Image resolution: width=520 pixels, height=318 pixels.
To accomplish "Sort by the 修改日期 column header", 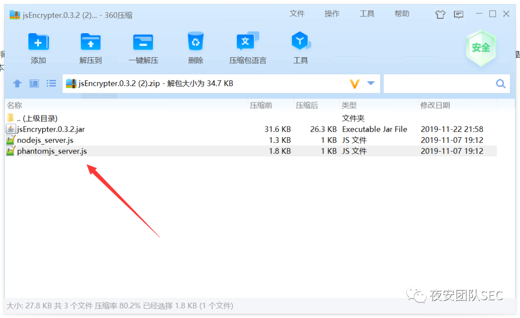I will click(435, 105).
